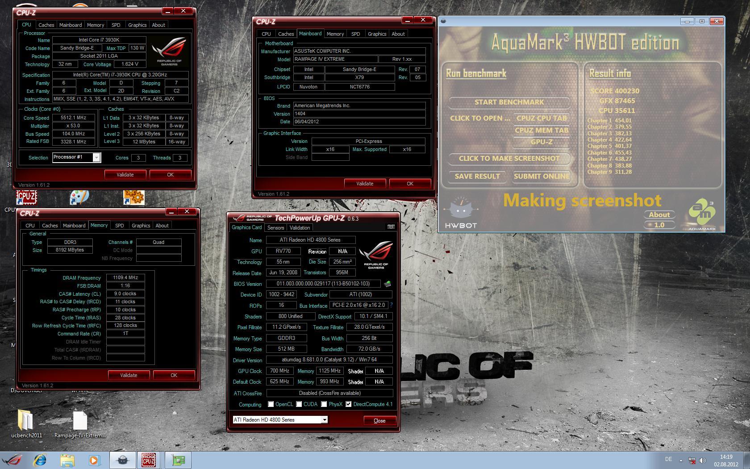Click the BIOS save chip icon in GPU-Z
The height and width of the screenshot is (469, 750).
point(387,284)
